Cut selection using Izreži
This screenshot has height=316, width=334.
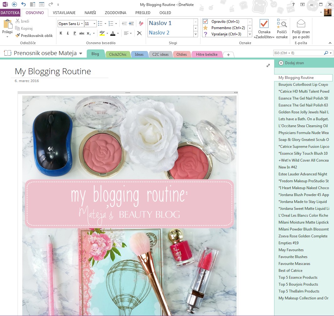pos(22,21)
